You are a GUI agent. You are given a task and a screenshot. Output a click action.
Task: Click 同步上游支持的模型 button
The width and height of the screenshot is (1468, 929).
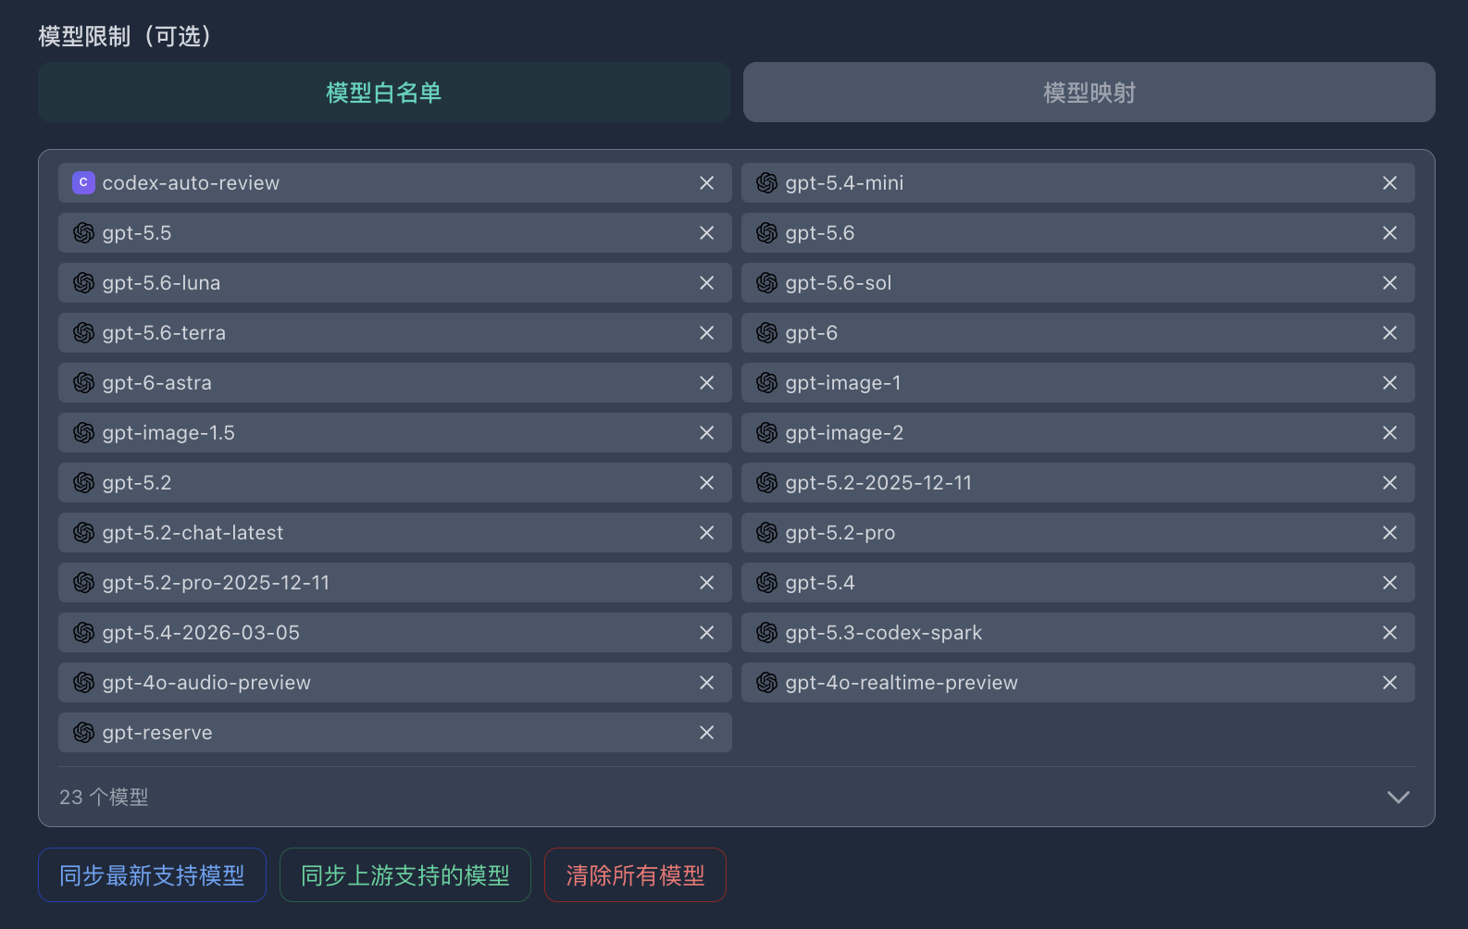tap(405, 875)
